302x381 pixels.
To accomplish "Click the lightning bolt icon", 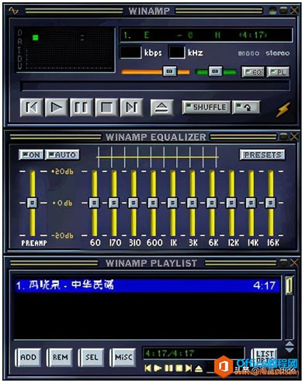I will point(283,109).
